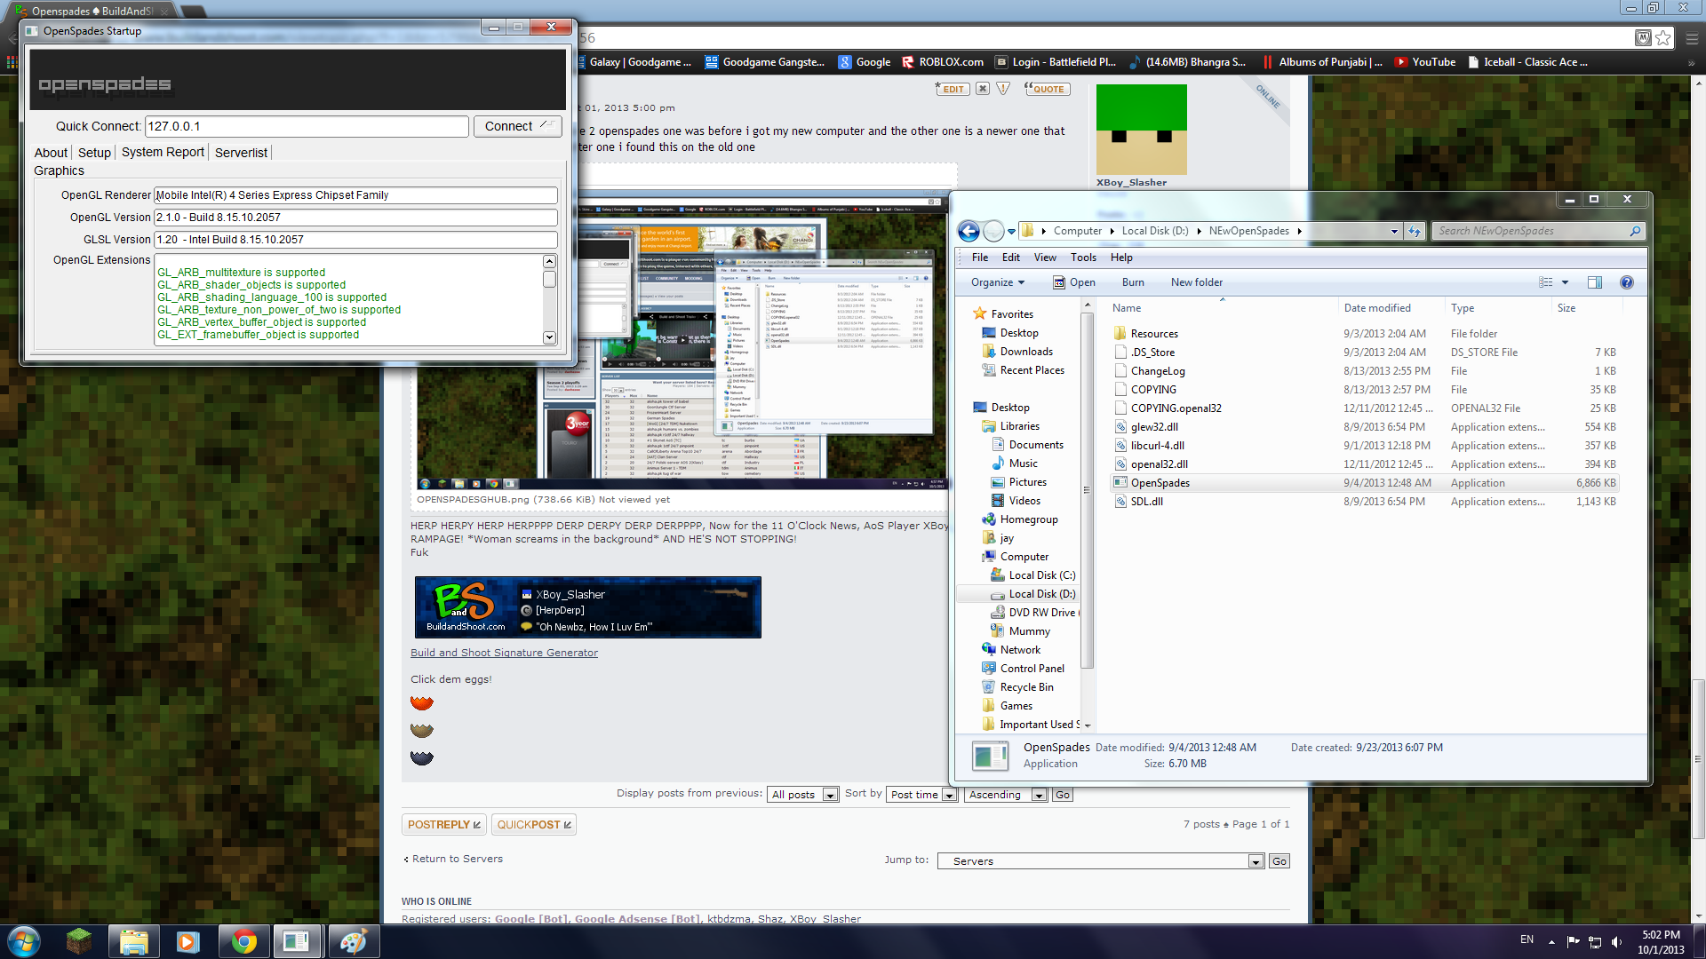
Task: Select the OpenSpades application file
Action: click(x=1160, y=483)
